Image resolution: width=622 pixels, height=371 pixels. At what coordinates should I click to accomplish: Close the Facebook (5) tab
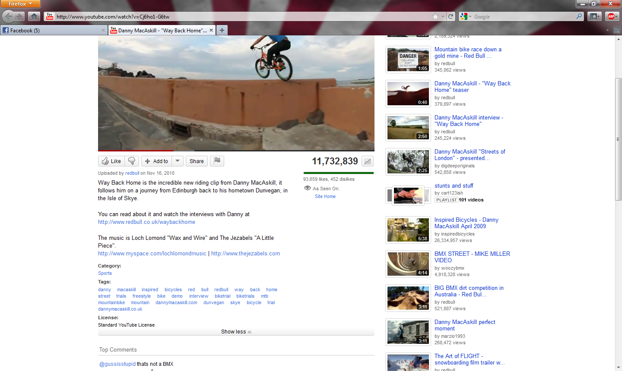103,30
